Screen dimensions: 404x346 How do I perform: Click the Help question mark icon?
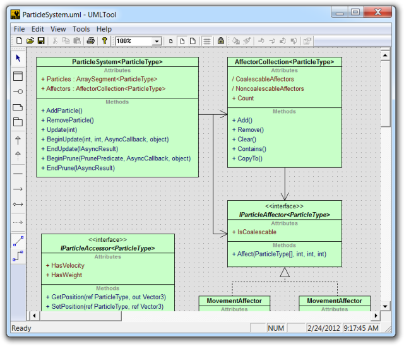(x=104, y=41)
